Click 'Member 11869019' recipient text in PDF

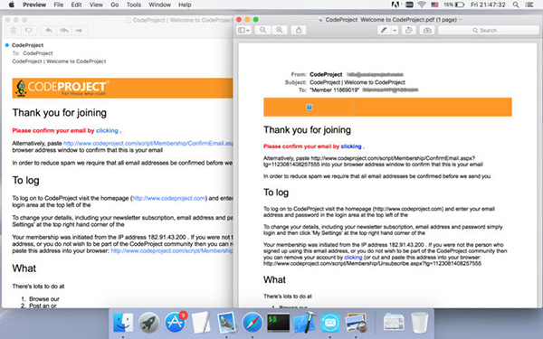[x=334, y=89]
